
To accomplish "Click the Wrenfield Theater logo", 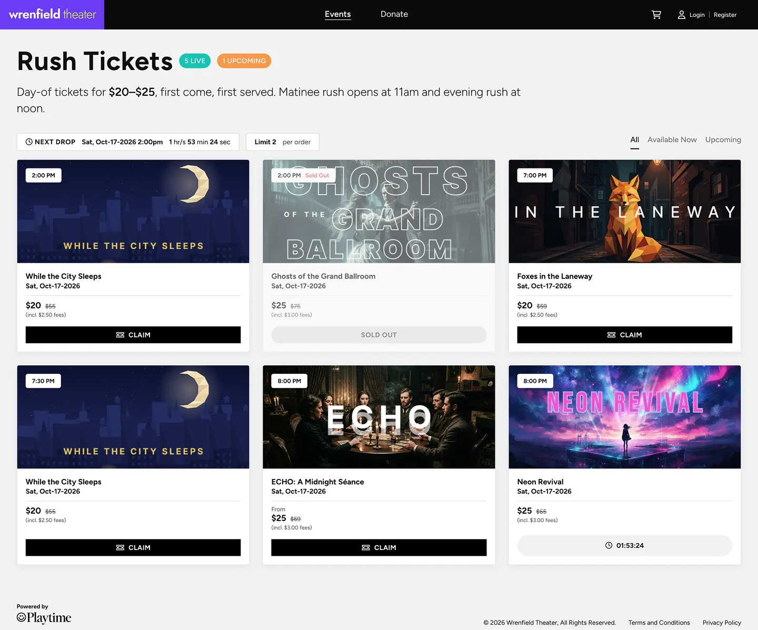I will (52, 15).
